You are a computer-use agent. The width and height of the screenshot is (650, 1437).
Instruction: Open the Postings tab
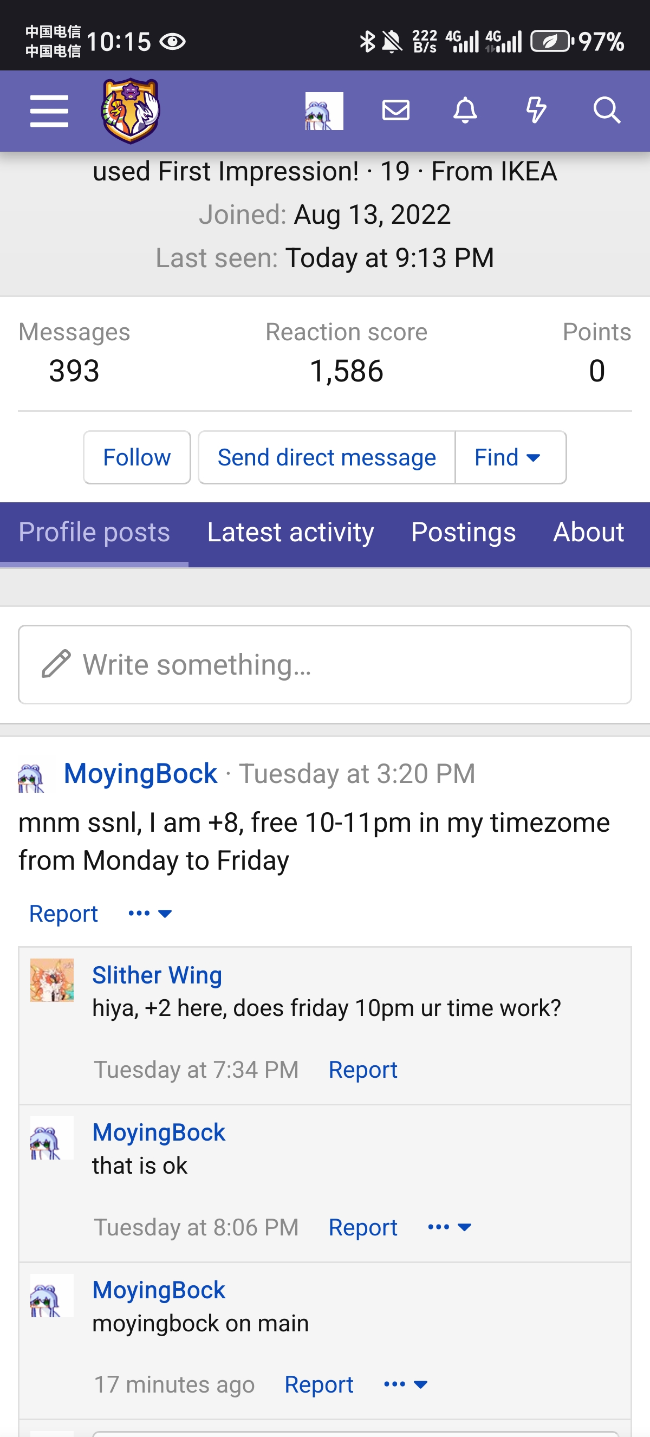point(463,532)
